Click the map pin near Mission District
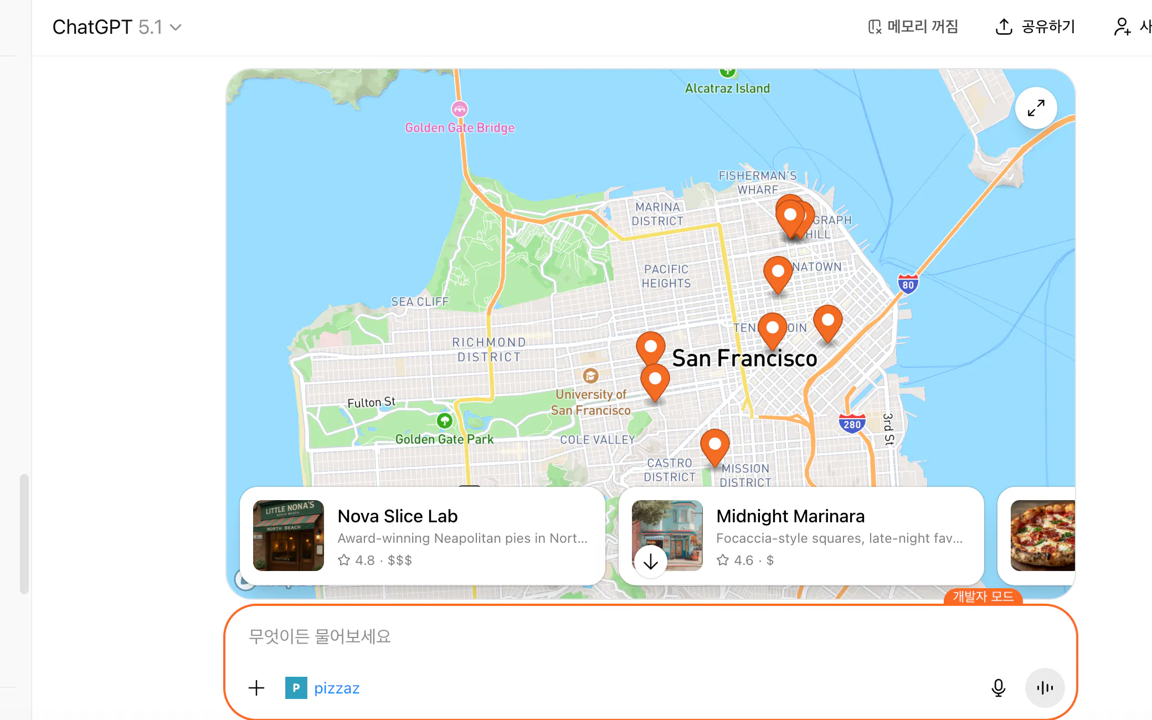 coord(714,445)
